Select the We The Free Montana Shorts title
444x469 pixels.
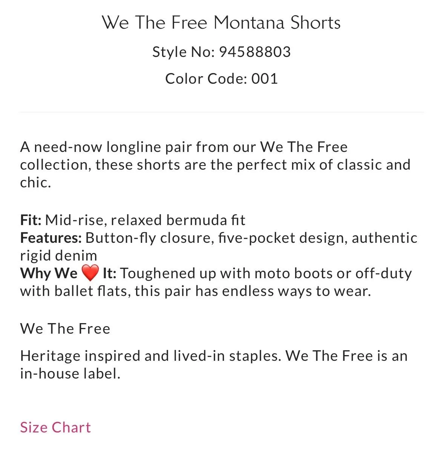[221, 23]
